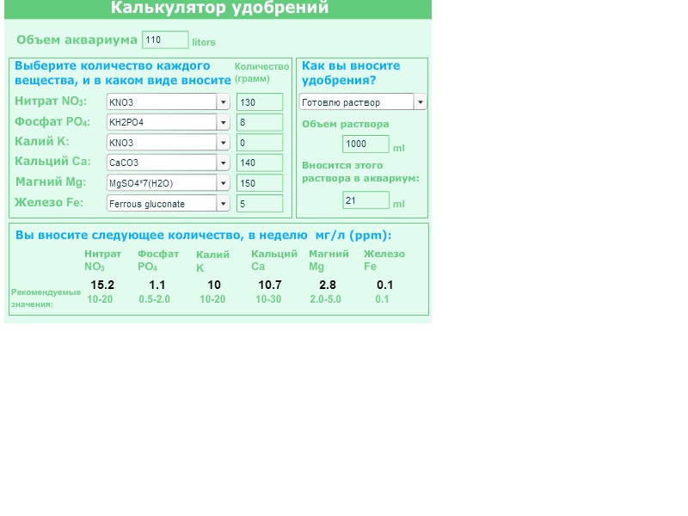This screenshot has width=688, height=516.
Task: Select the iron grams field showing 5
Action: tap(259, 204)
